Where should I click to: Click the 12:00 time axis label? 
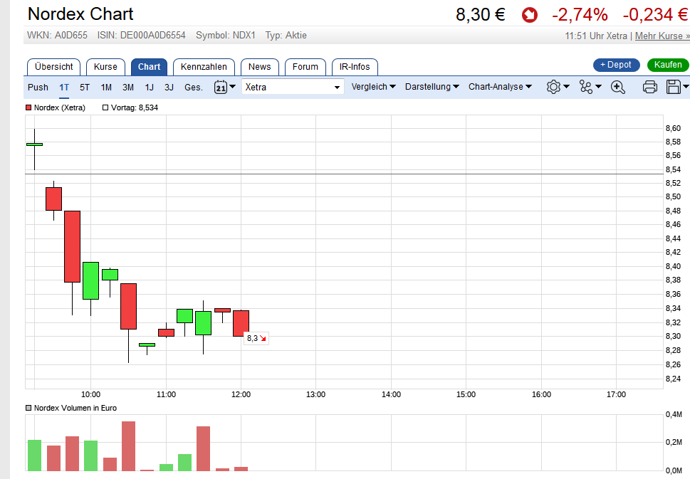pos(241,394)
